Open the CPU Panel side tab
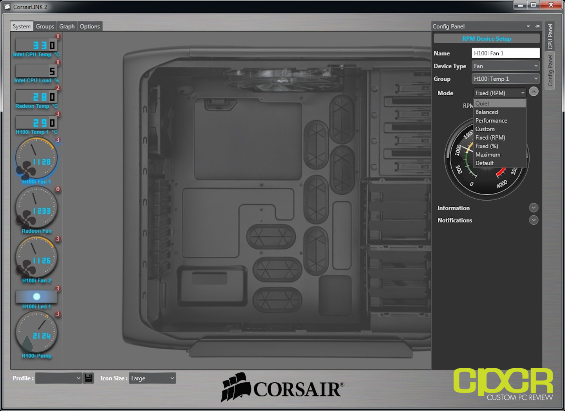Image resolution: width=565 pixels, height=411 pixels. [550, 36]
